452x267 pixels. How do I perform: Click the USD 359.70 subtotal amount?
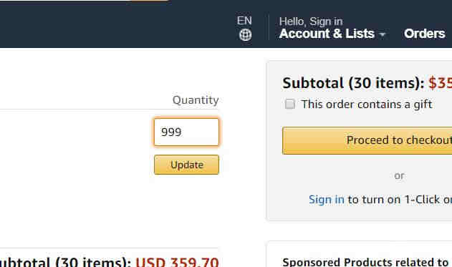[177, 261]
